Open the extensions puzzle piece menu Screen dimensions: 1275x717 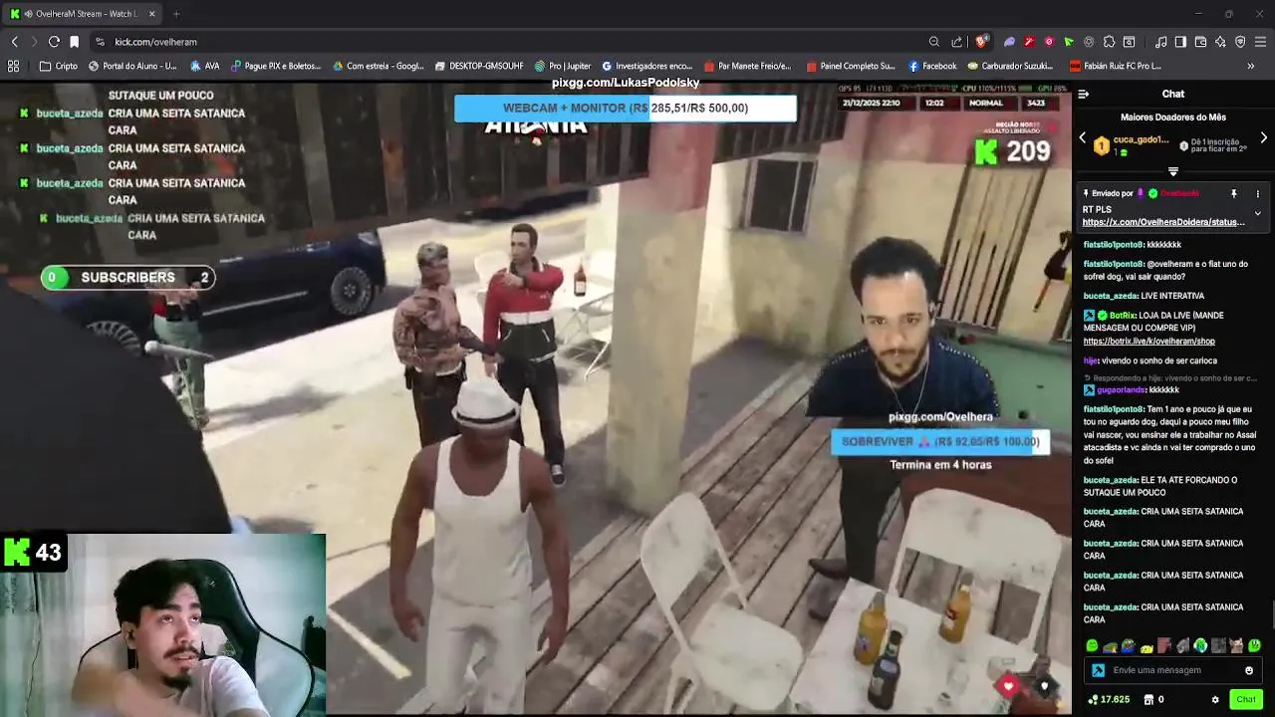(x=1109, y=42)
